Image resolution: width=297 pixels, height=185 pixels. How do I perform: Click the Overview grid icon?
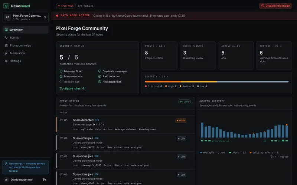[6, 30]
